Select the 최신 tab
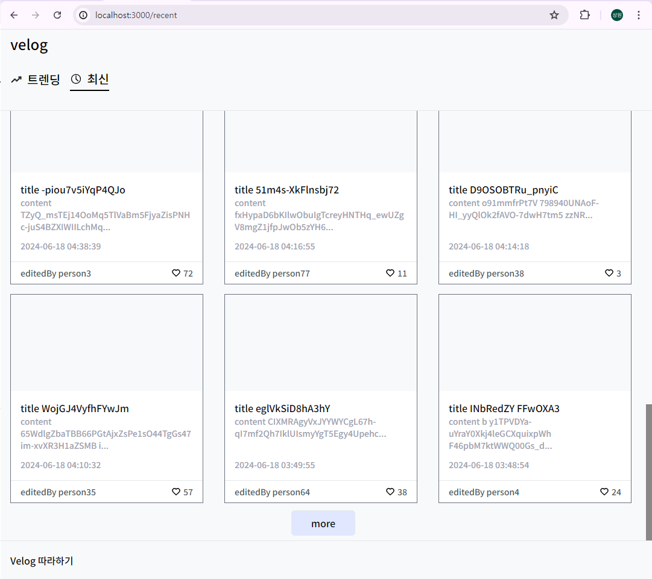This screenshot has height=579, width=652. tap(97, 79)
